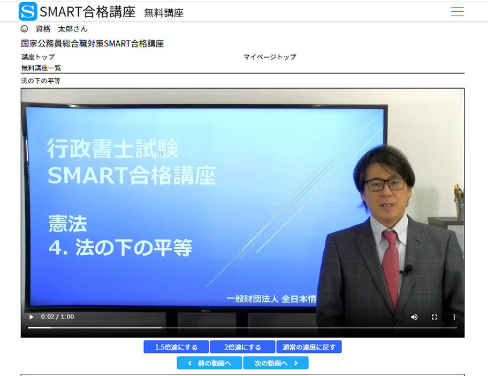The image size is (488, 376).
Task: Mute the video using speaker icon
Action: pos(414,317)
